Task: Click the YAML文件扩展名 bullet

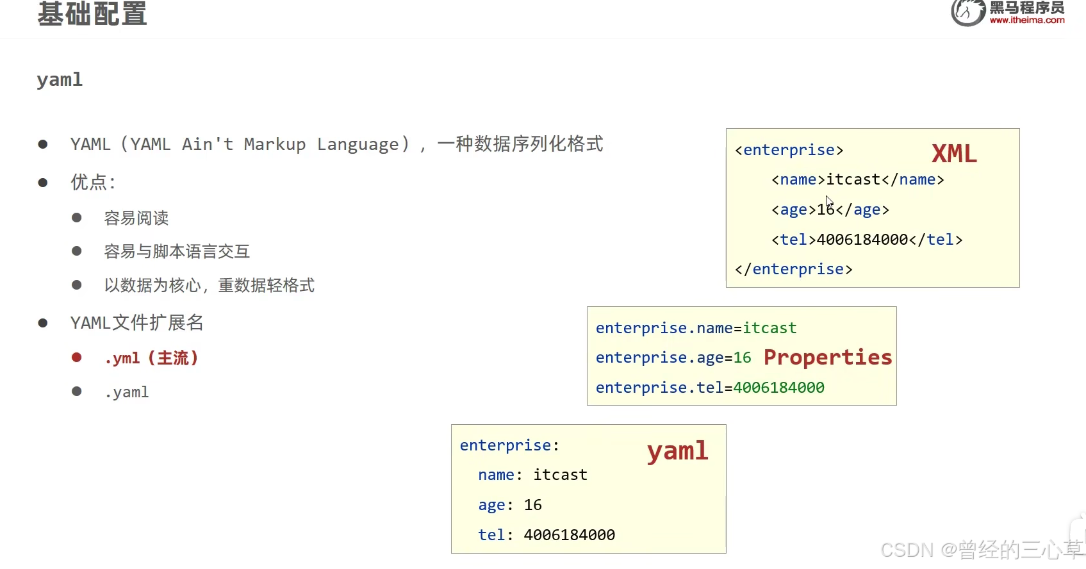Action: point(137,322)
